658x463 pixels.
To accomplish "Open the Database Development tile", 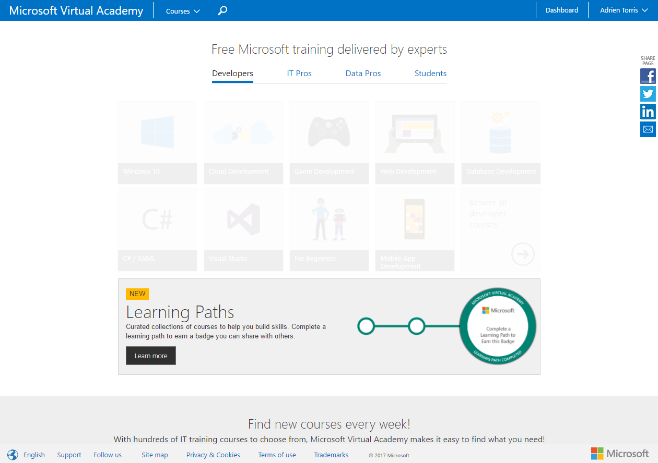I will (x=501, y=142).
